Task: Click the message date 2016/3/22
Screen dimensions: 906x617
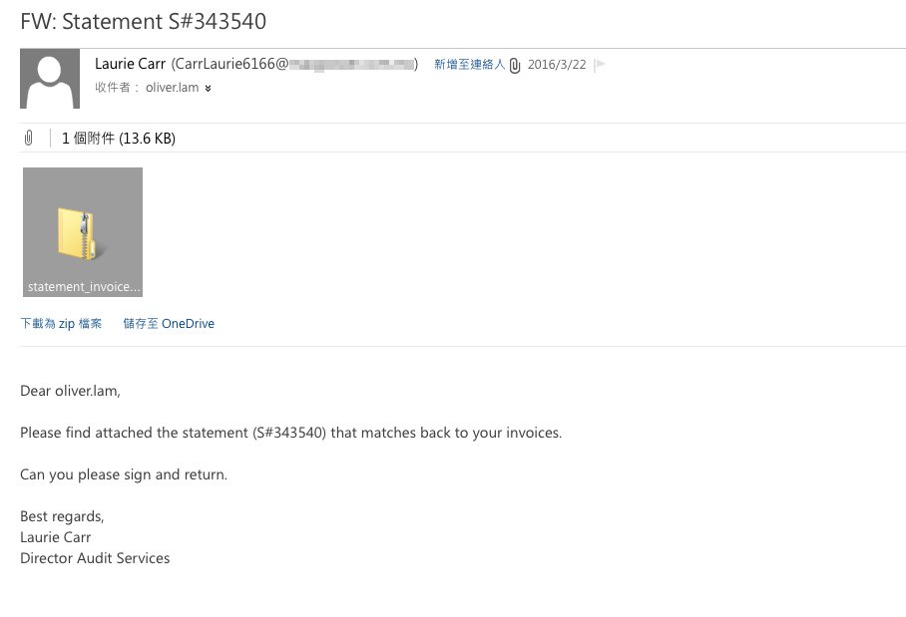Action: 557,64
